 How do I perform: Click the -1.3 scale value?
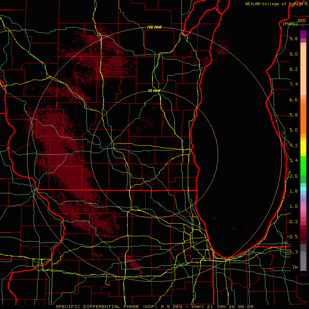pyautogui.click(x=292, y=252)
